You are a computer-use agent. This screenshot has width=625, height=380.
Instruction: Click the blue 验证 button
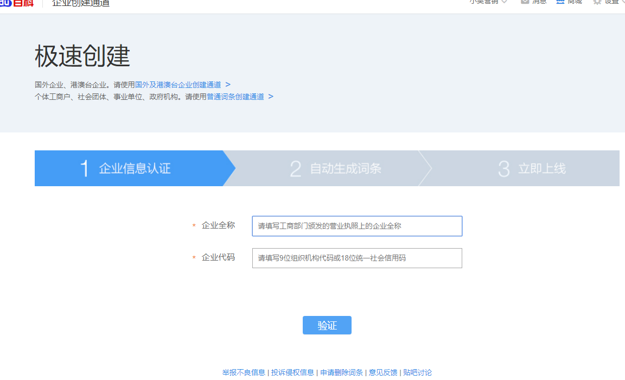(327, 325)
